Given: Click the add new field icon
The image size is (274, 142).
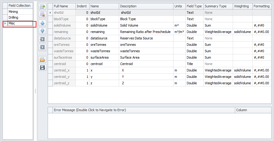Looking at the screenshot, I should click(x=42, y=6).
